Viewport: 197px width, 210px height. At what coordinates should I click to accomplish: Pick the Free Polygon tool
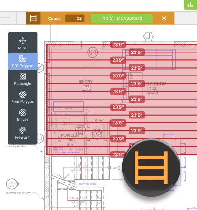pyautogui.click(x=23, y=97)
